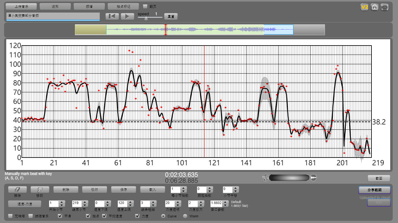Select the eraser (擦除) tool
This screenshot has width=398, height=223.
[x=17, y=189]
